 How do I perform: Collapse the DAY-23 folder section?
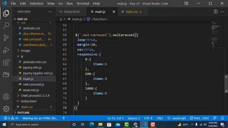22,19
